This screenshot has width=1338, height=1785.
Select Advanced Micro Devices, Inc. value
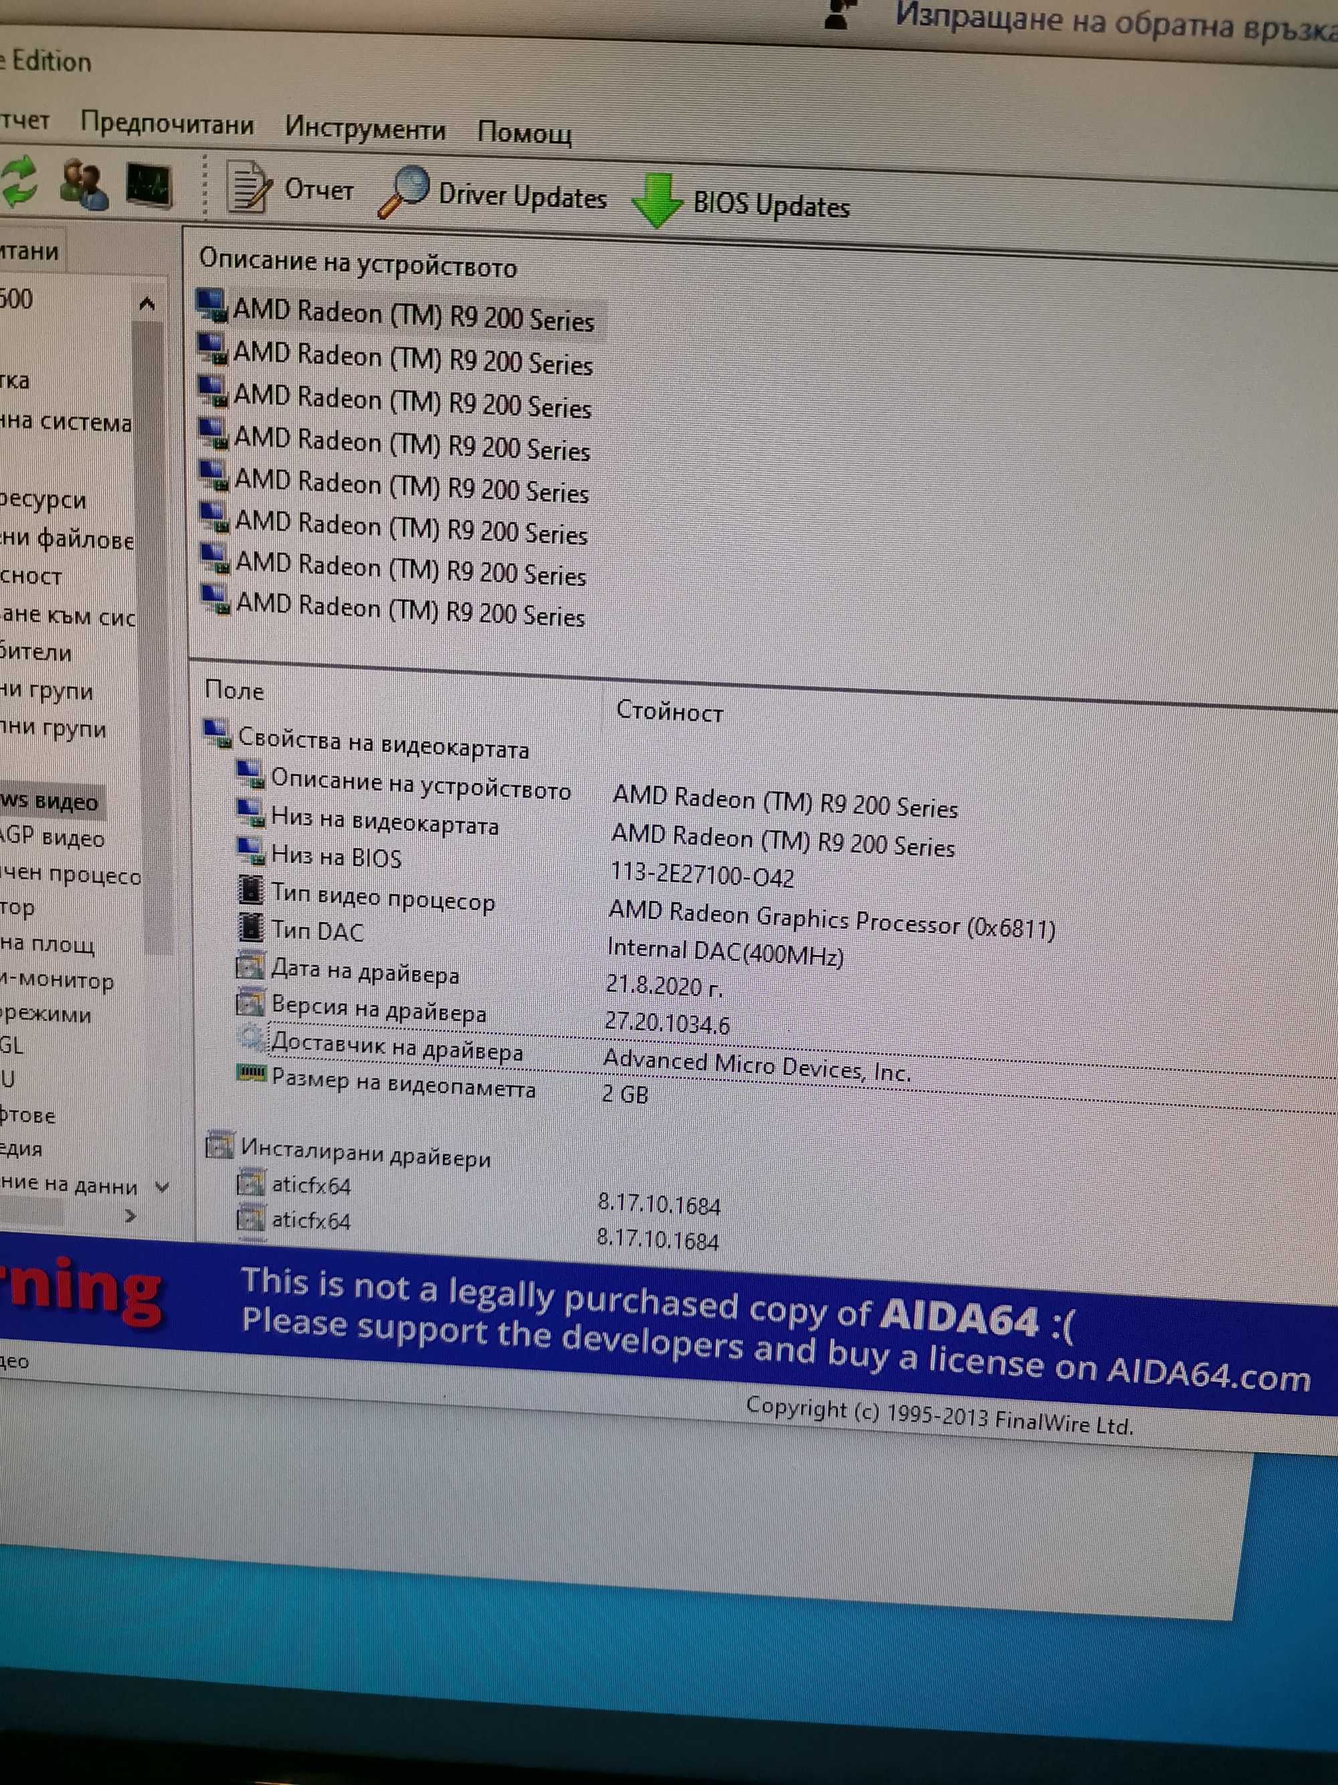[x=757, y=1066]
